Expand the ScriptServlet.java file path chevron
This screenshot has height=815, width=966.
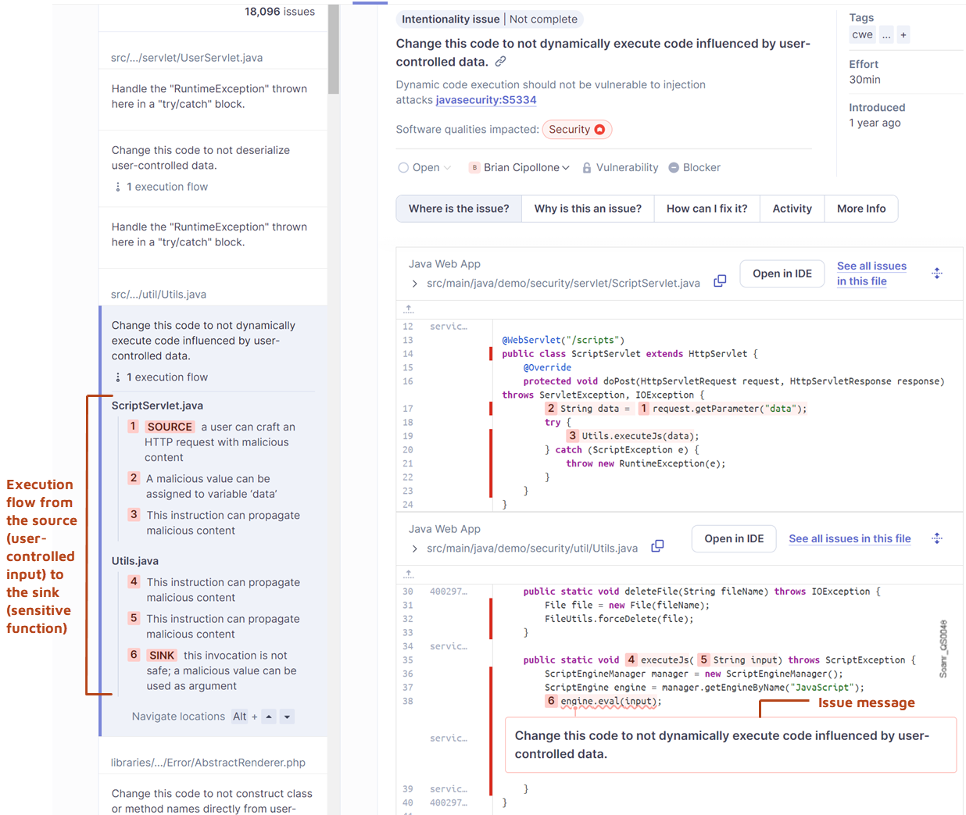(x=414, y=283)
